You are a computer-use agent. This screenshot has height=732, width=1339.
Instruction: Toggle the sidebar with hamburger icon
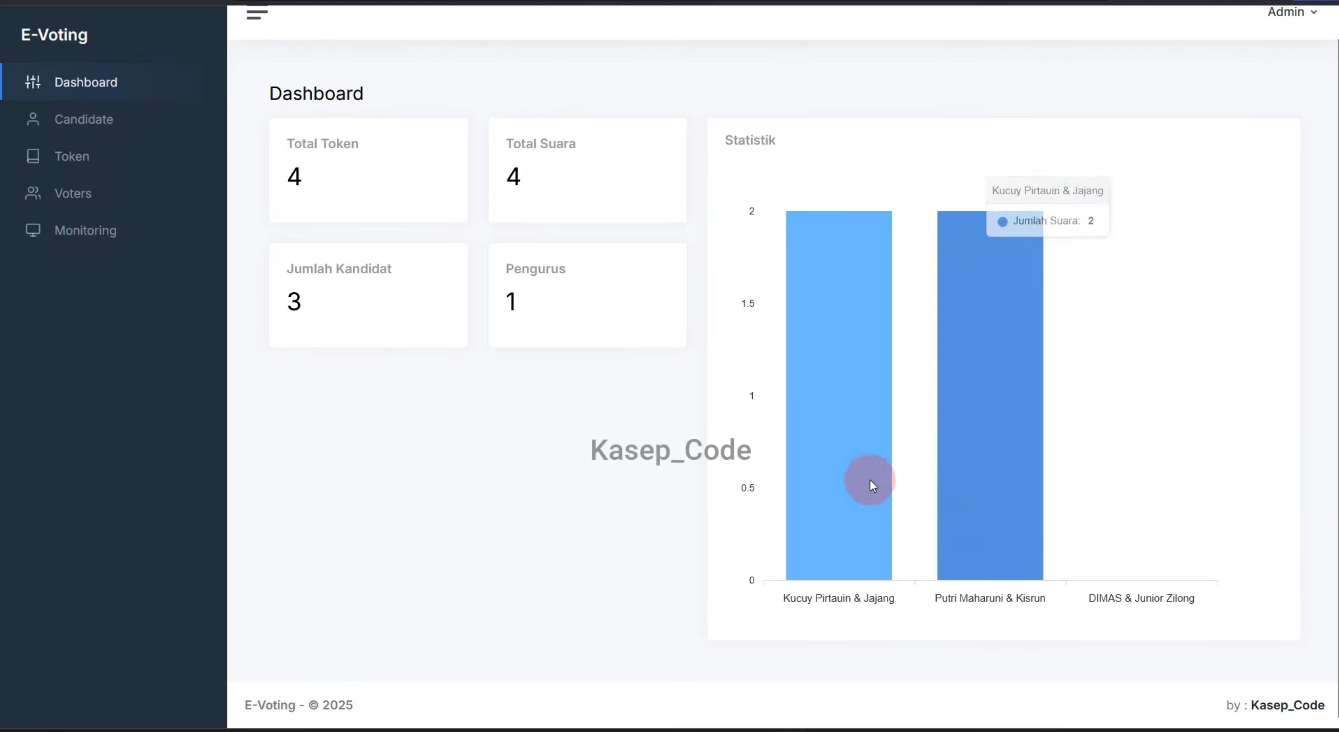(257, 13)
